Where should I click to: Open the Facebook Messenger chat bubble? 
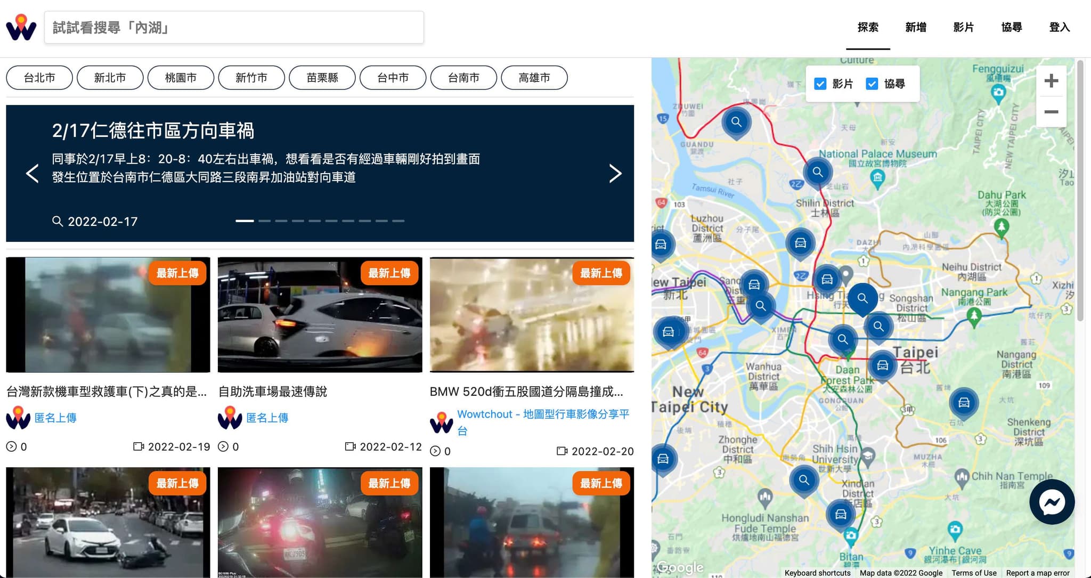click(1052, 501)
